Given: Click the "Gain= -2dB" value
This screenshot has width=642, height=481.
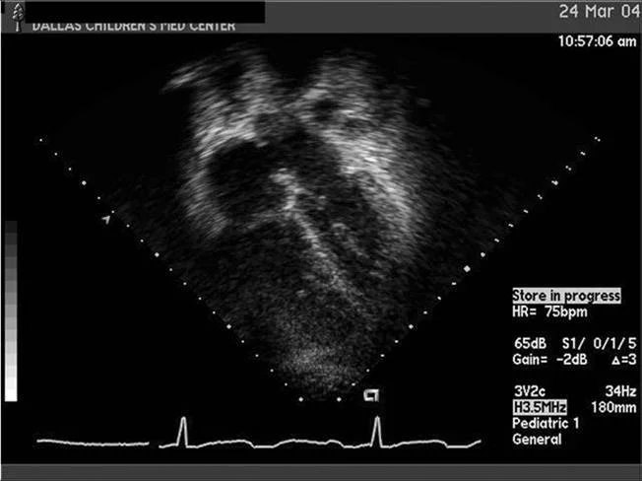Looking at the screenshot, I should 549,360.
